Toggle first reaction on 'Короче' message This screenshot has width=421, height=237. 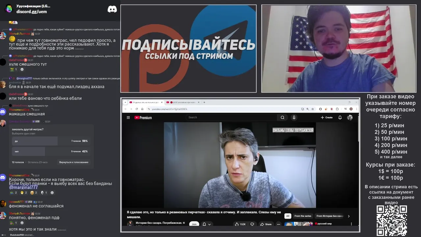point(13,193)
